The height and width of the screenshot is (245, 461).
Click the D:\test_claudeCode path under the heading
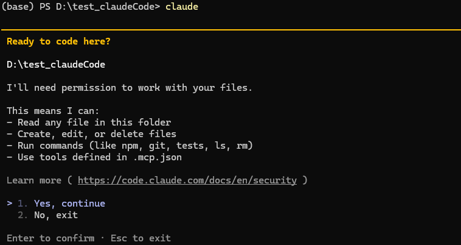(x=56, y=64)
